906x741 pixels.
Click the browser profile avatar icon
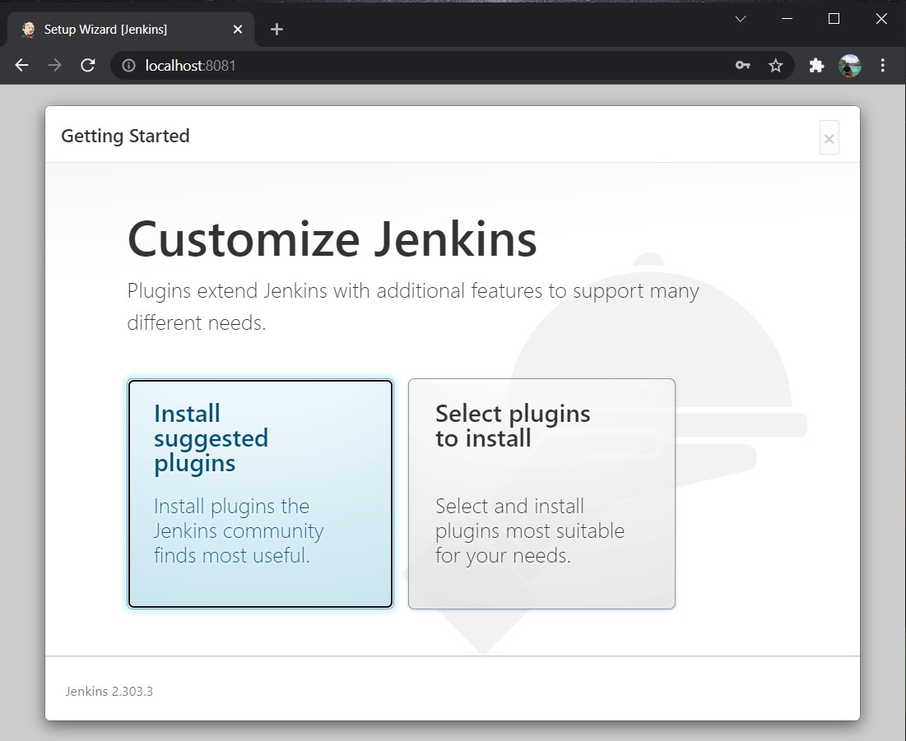pyautogui.click(x=850, y=65)
